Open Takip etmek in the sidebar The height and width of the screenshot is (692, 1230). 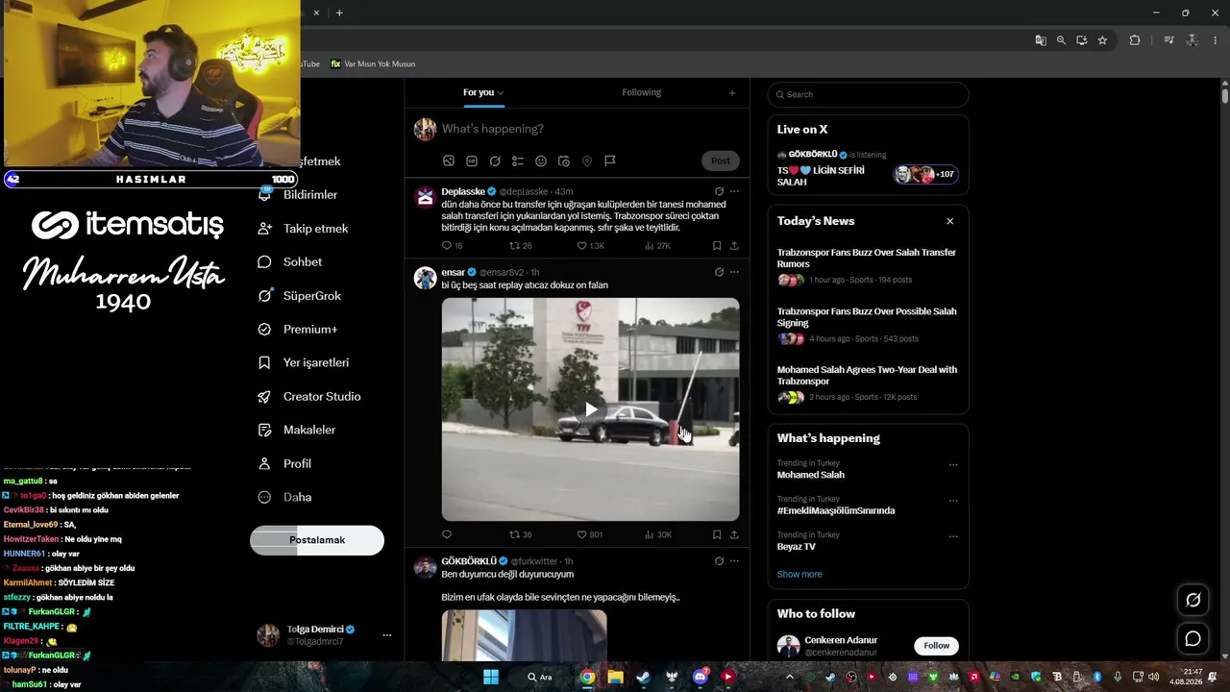click(x=304, y=229)
